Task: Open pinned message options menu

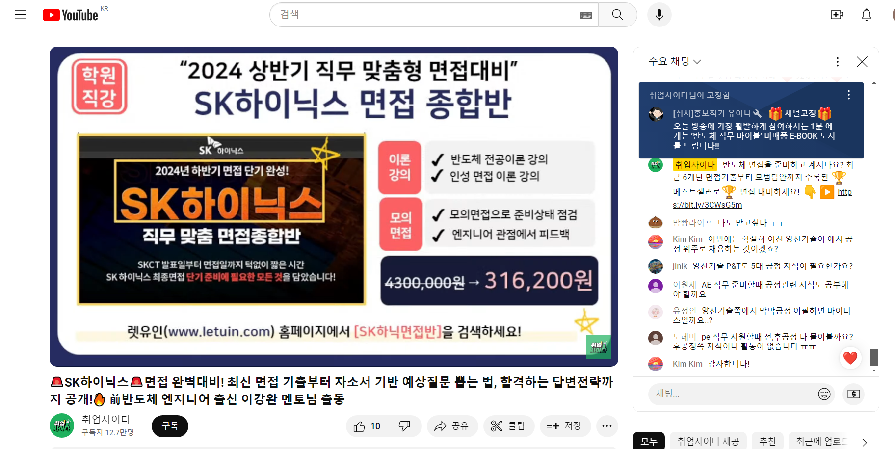Action: click(x=848, y=95)
